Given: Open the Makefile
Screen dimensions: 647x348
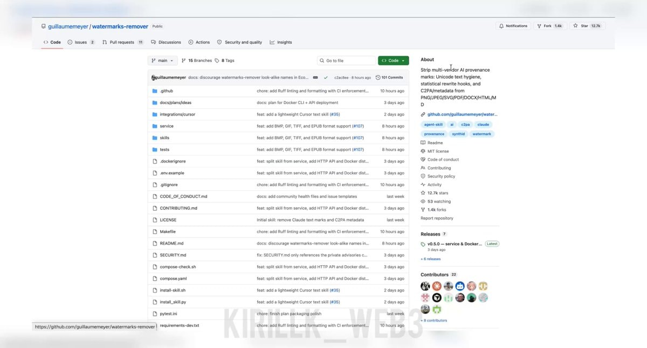Looking at the screenshot, I should click(168, 232).
